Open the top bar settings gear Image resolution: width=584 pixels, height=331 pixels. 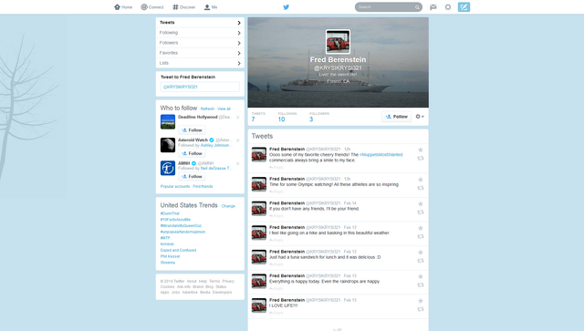(448, 7)
